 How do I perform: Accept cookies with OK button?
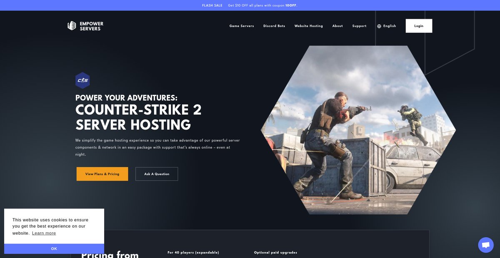coord(54,248)
